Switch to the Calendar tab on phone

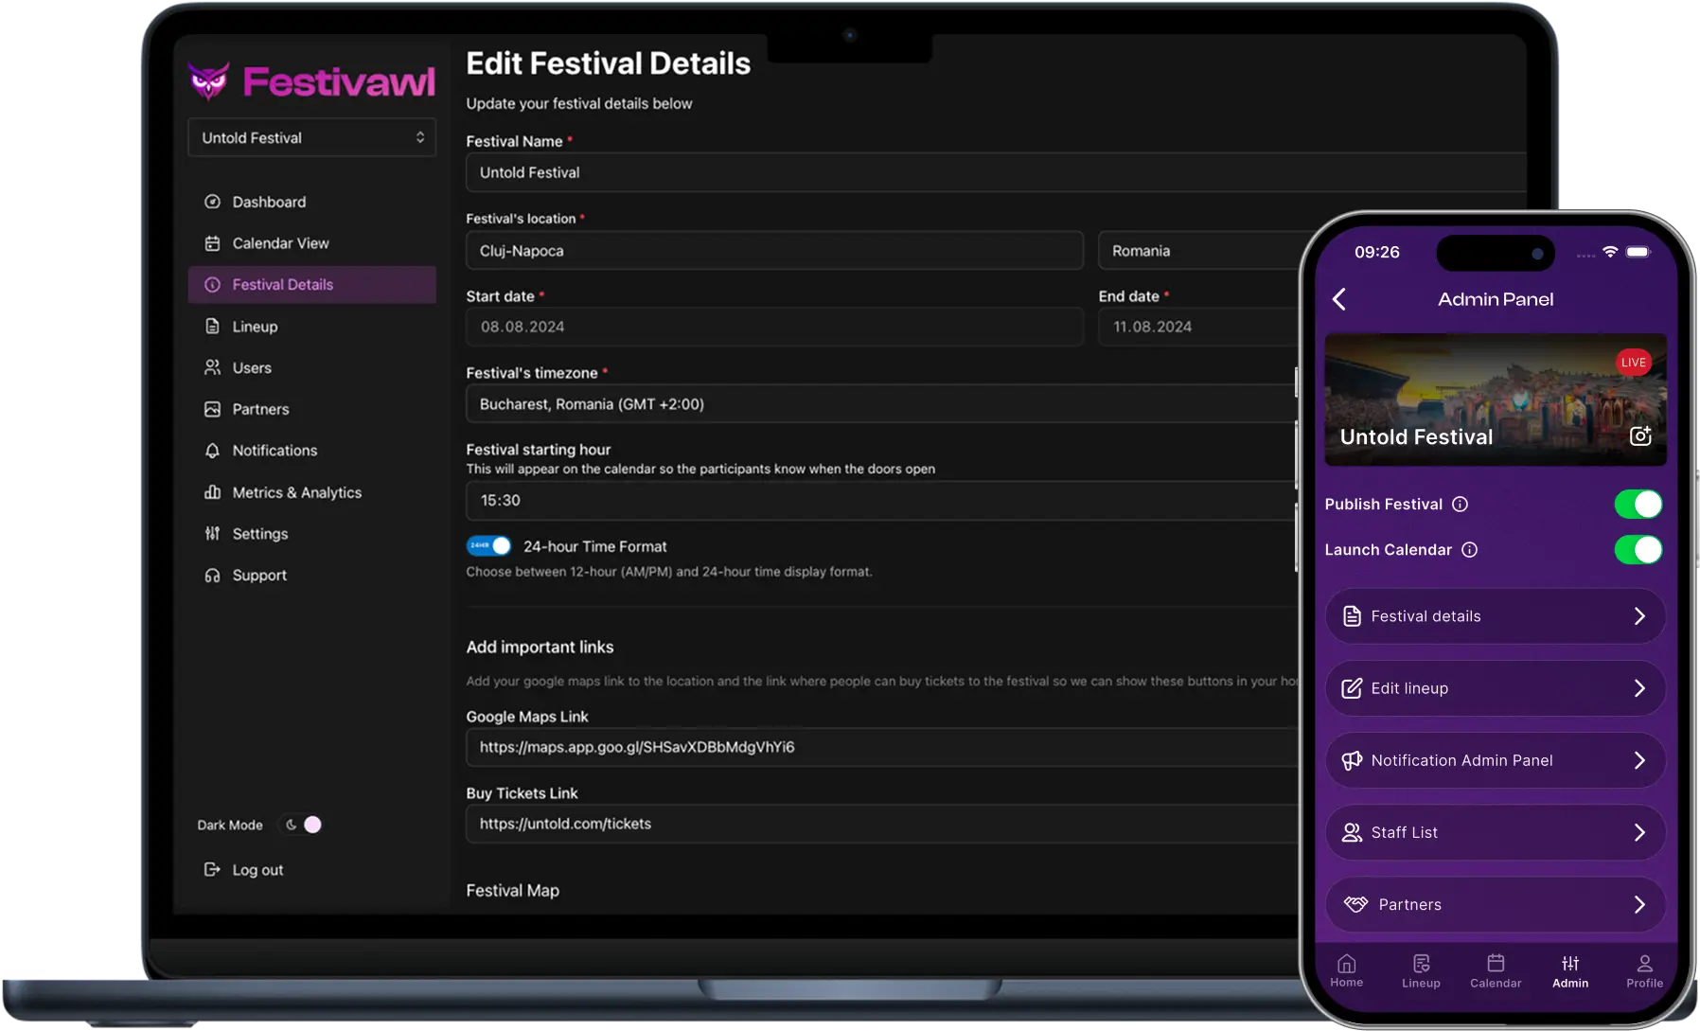tap(1496, 971)
